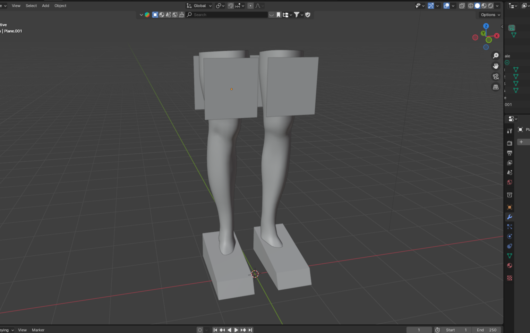530x333 pixels.
Task: Click the End frame field showing 250
Action: (487, 330)
